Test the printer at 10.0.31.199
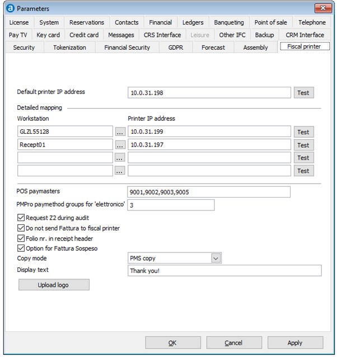The height and width of the screenshot is (357, 337). pos(303,132)
